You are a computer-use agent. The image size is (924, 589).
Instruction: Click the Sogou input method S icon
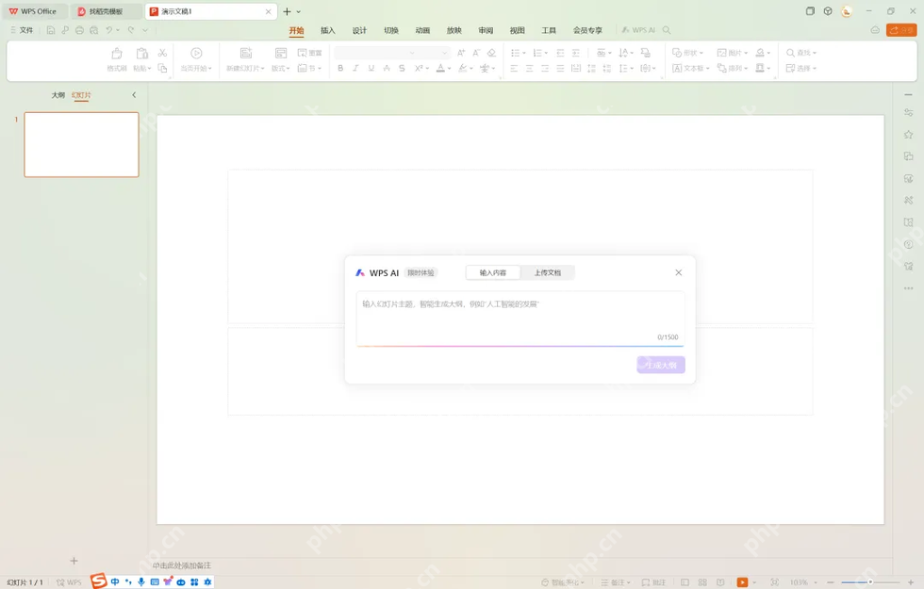point(98,581)
